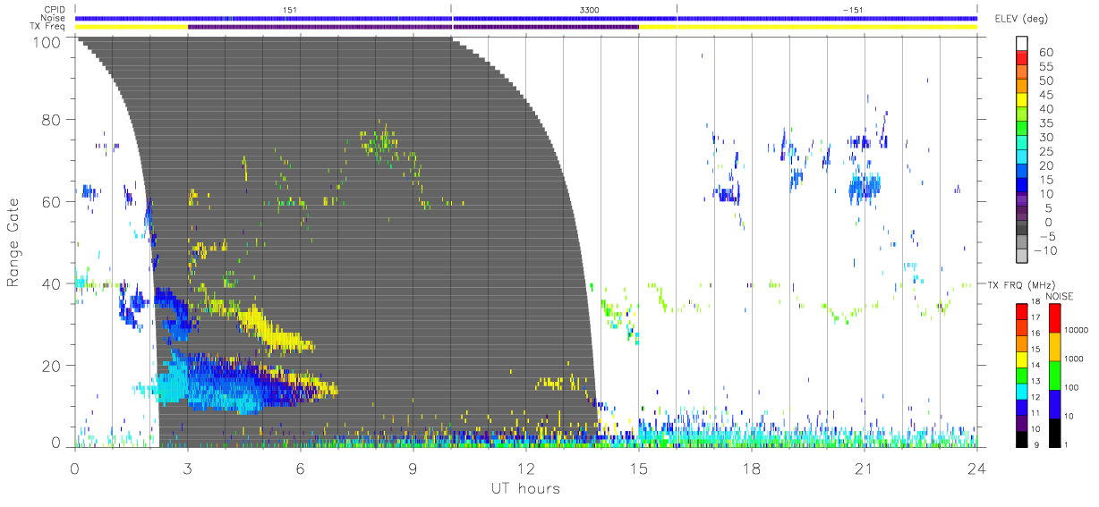The width and height of the screenshot is (1099, 507).
Task: Pick cyan 12–13 segment of TX FRQ colorbar
Action: tap(1023, 390)
